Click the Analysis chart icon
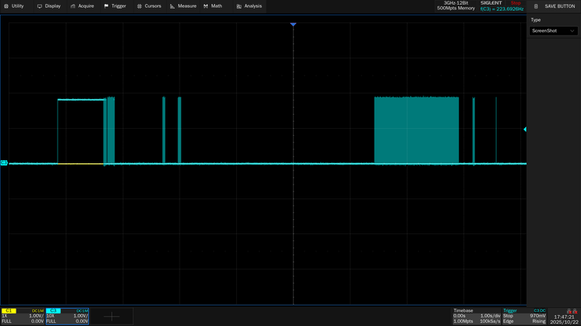The image size is (581, 326). tap(239, 6)
